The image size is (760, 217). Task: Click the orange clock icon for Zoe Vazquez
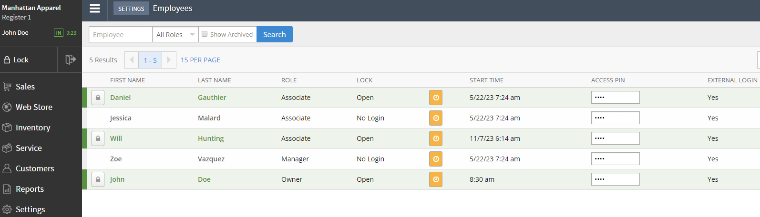[436, 159]
